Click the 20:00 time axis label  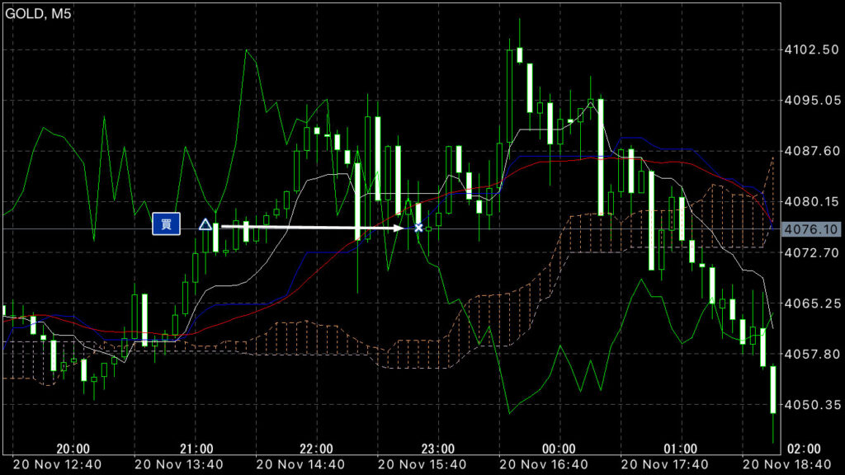point(73,449)
